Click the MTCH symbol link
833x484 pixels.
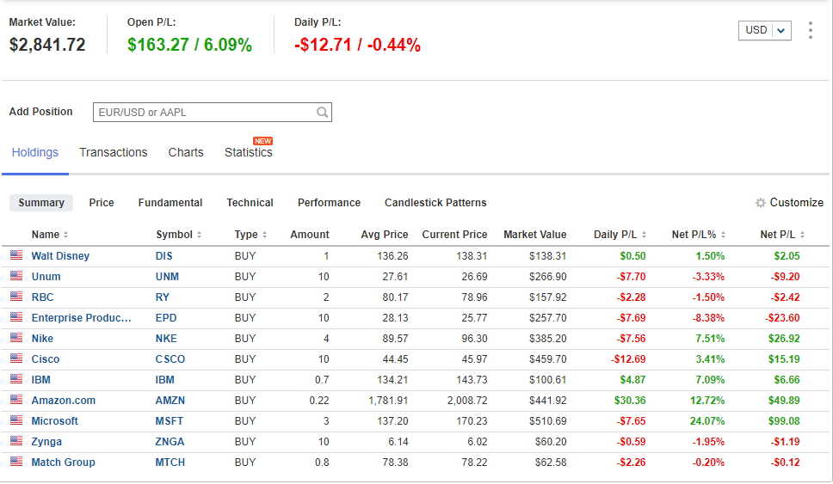tap(170, 463)
